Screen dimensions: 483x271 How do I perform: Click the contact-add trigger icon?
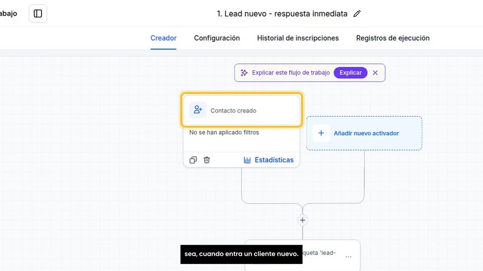coord(198,110)
